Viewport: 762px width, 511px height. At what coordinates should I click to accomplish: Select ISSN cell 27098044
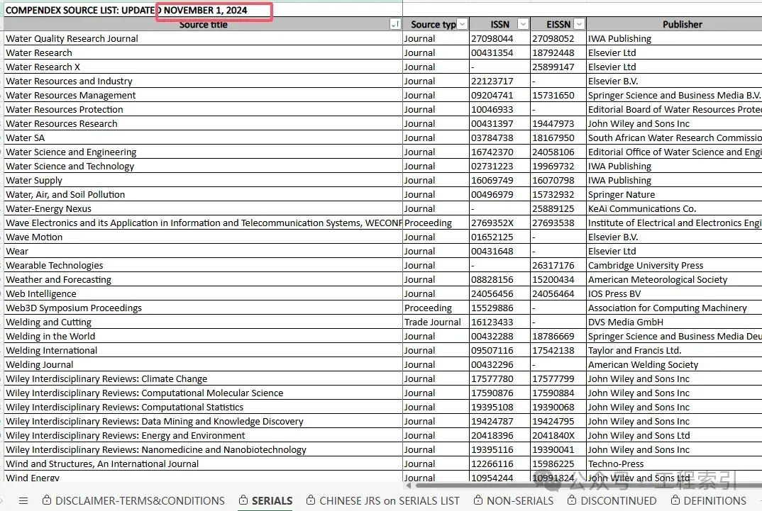tap(499, 39)
